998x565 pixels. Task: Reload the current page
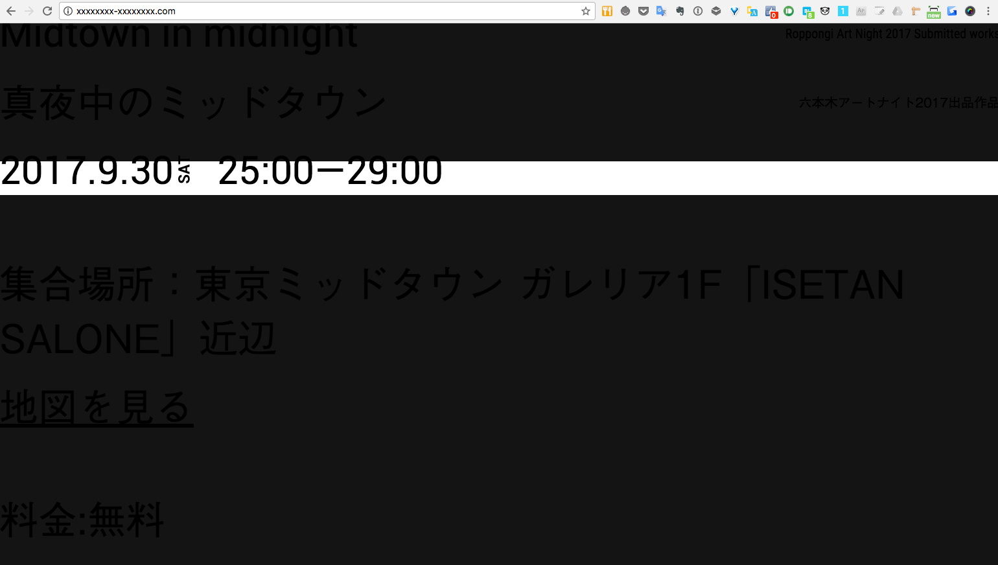pos(47,11)
